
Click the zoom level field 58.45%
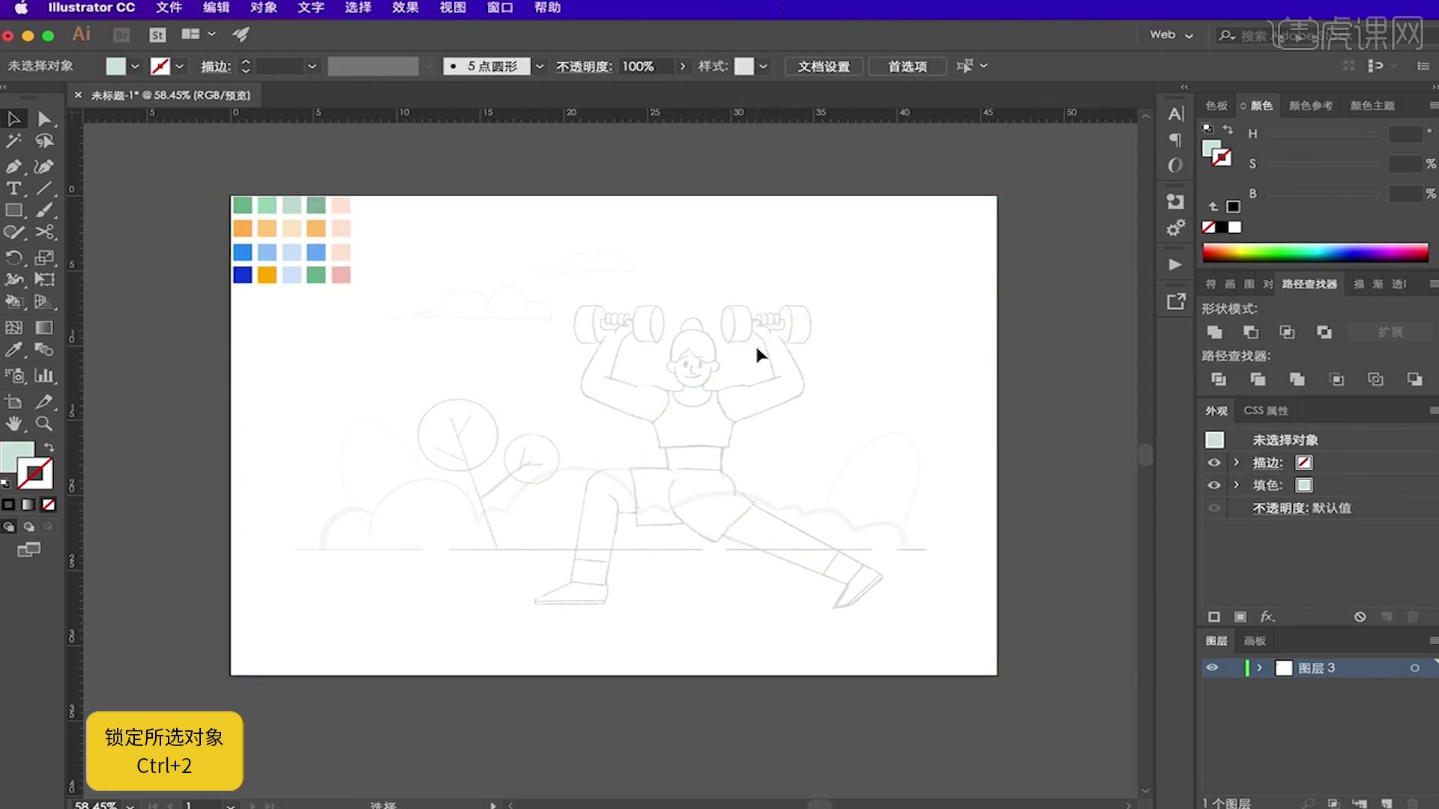95,805
